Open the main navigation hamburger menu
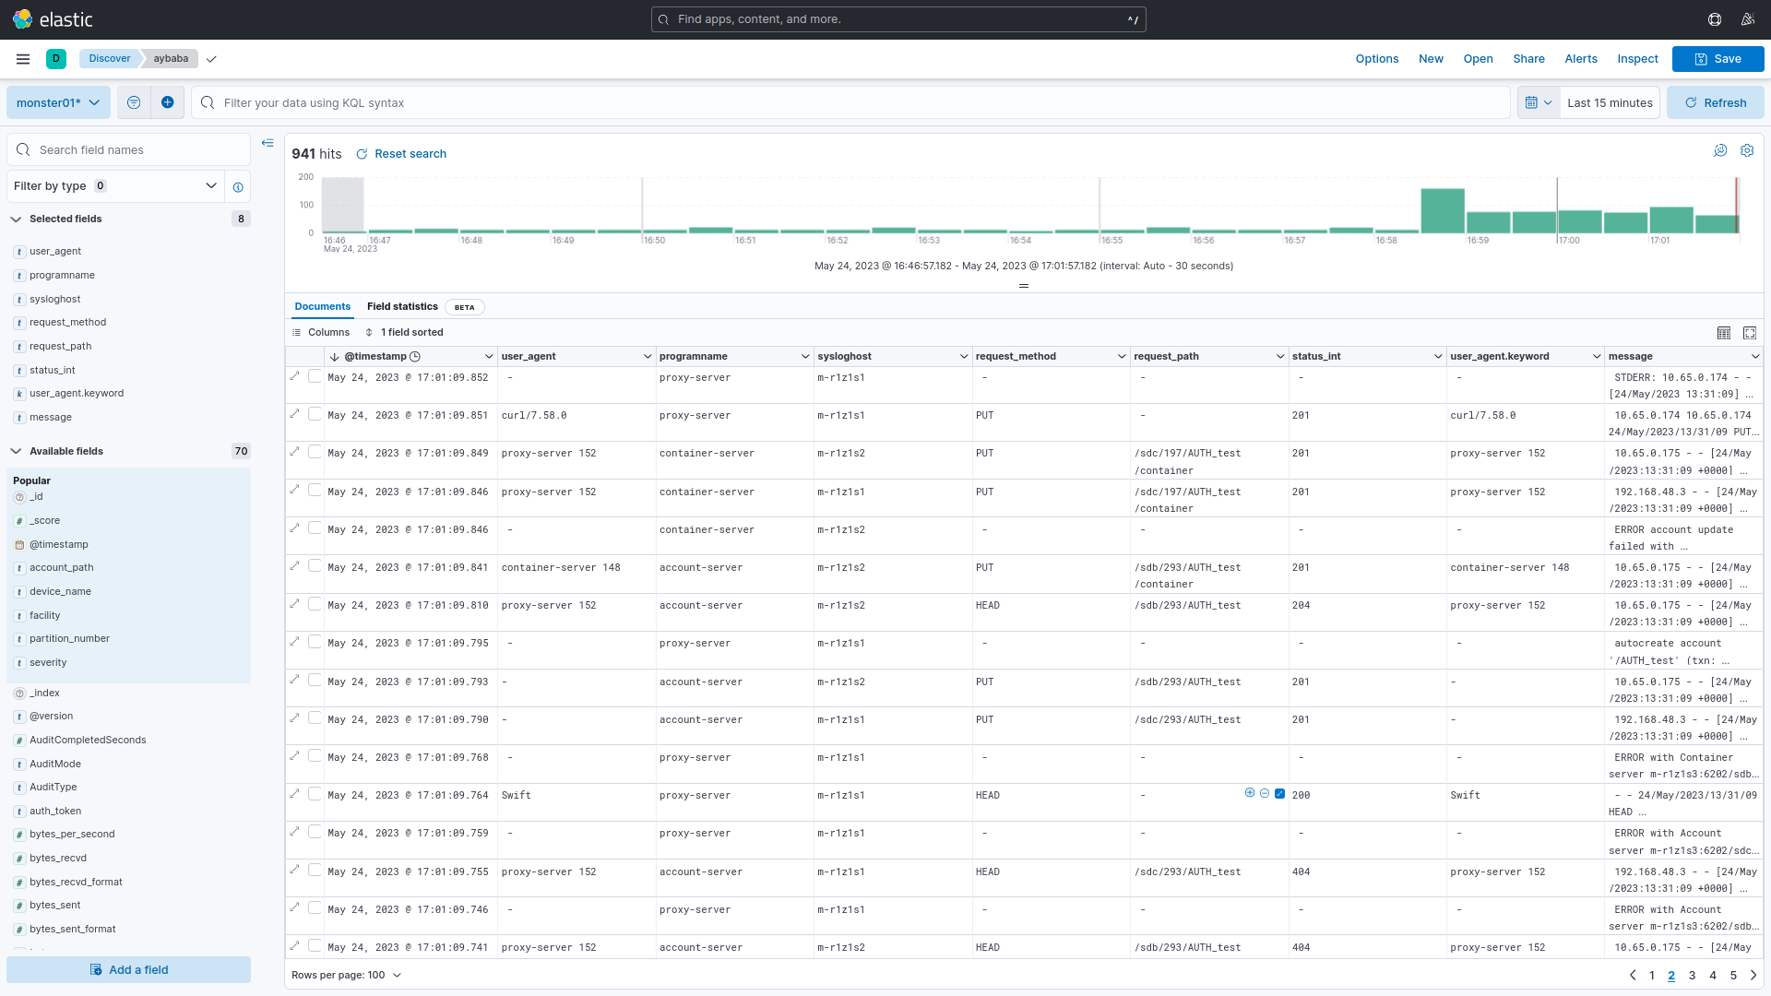The height and width of the screenshot is (996, 1771). [23, 59]
